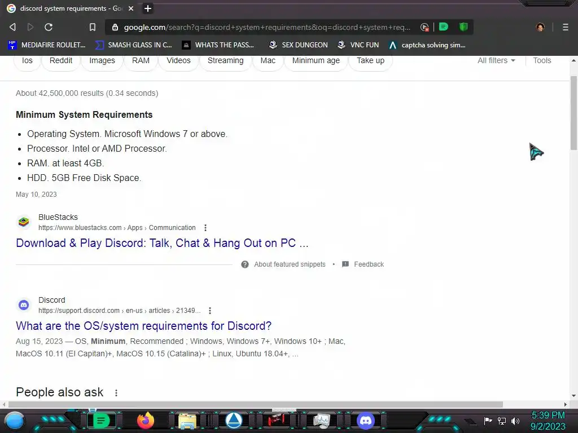The width and height of the screenshot is (578, 433).
Task: Open the green chat app in taskbar
Action: pyautogui.click(x=101, y=421)
